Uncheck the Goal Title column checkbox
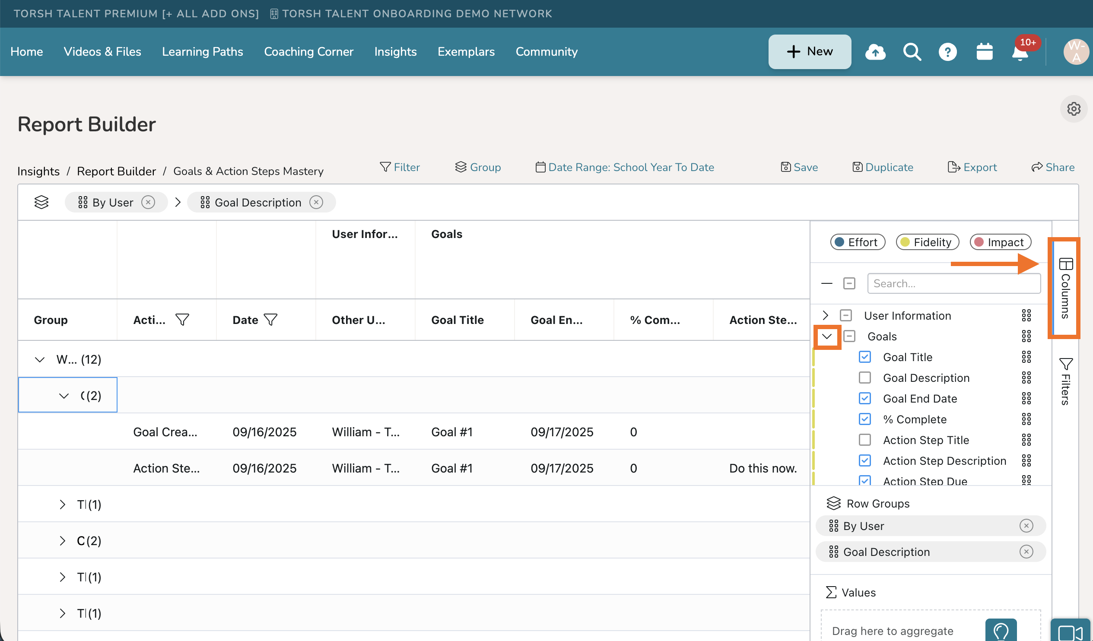Image resolution: width=1093 pixels, height=641 pixels. click(x=864, y=357)
